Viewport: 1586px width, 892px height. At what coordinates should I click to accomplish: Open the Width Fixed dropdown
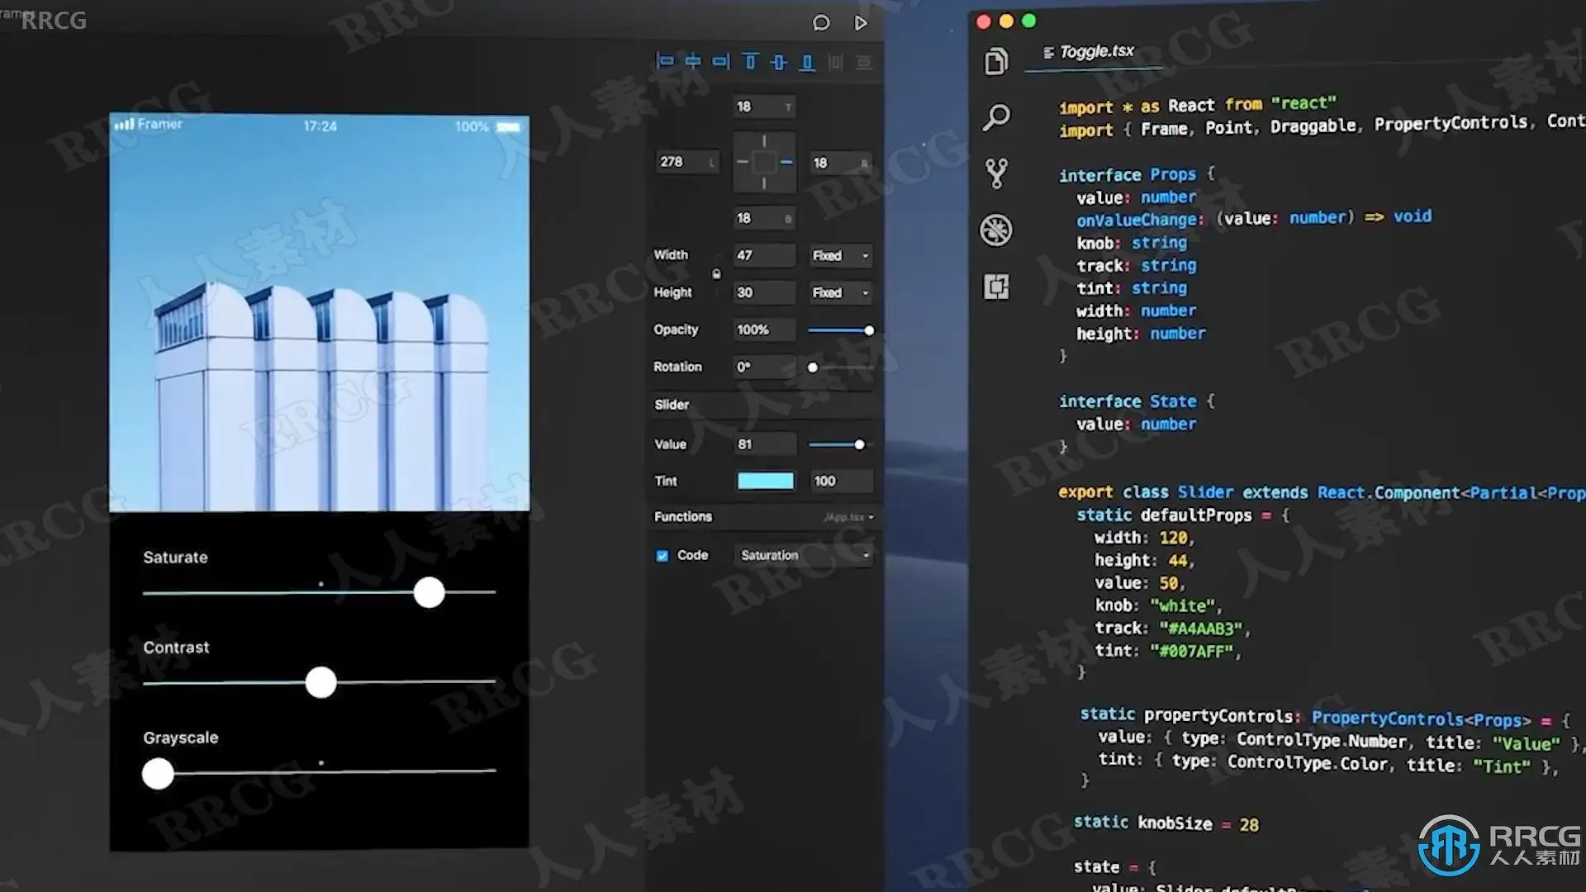tap(840, 256)
